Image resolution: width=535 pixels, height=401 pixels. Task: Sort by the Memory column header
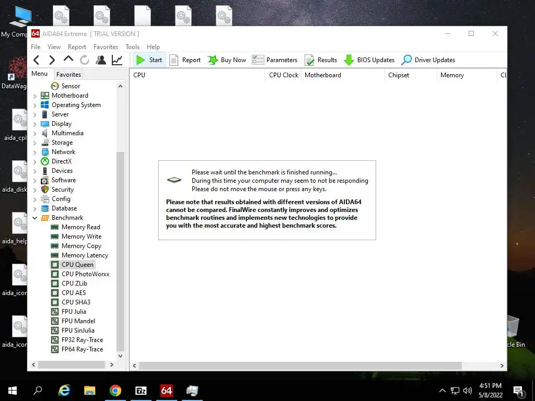(467, 75)
